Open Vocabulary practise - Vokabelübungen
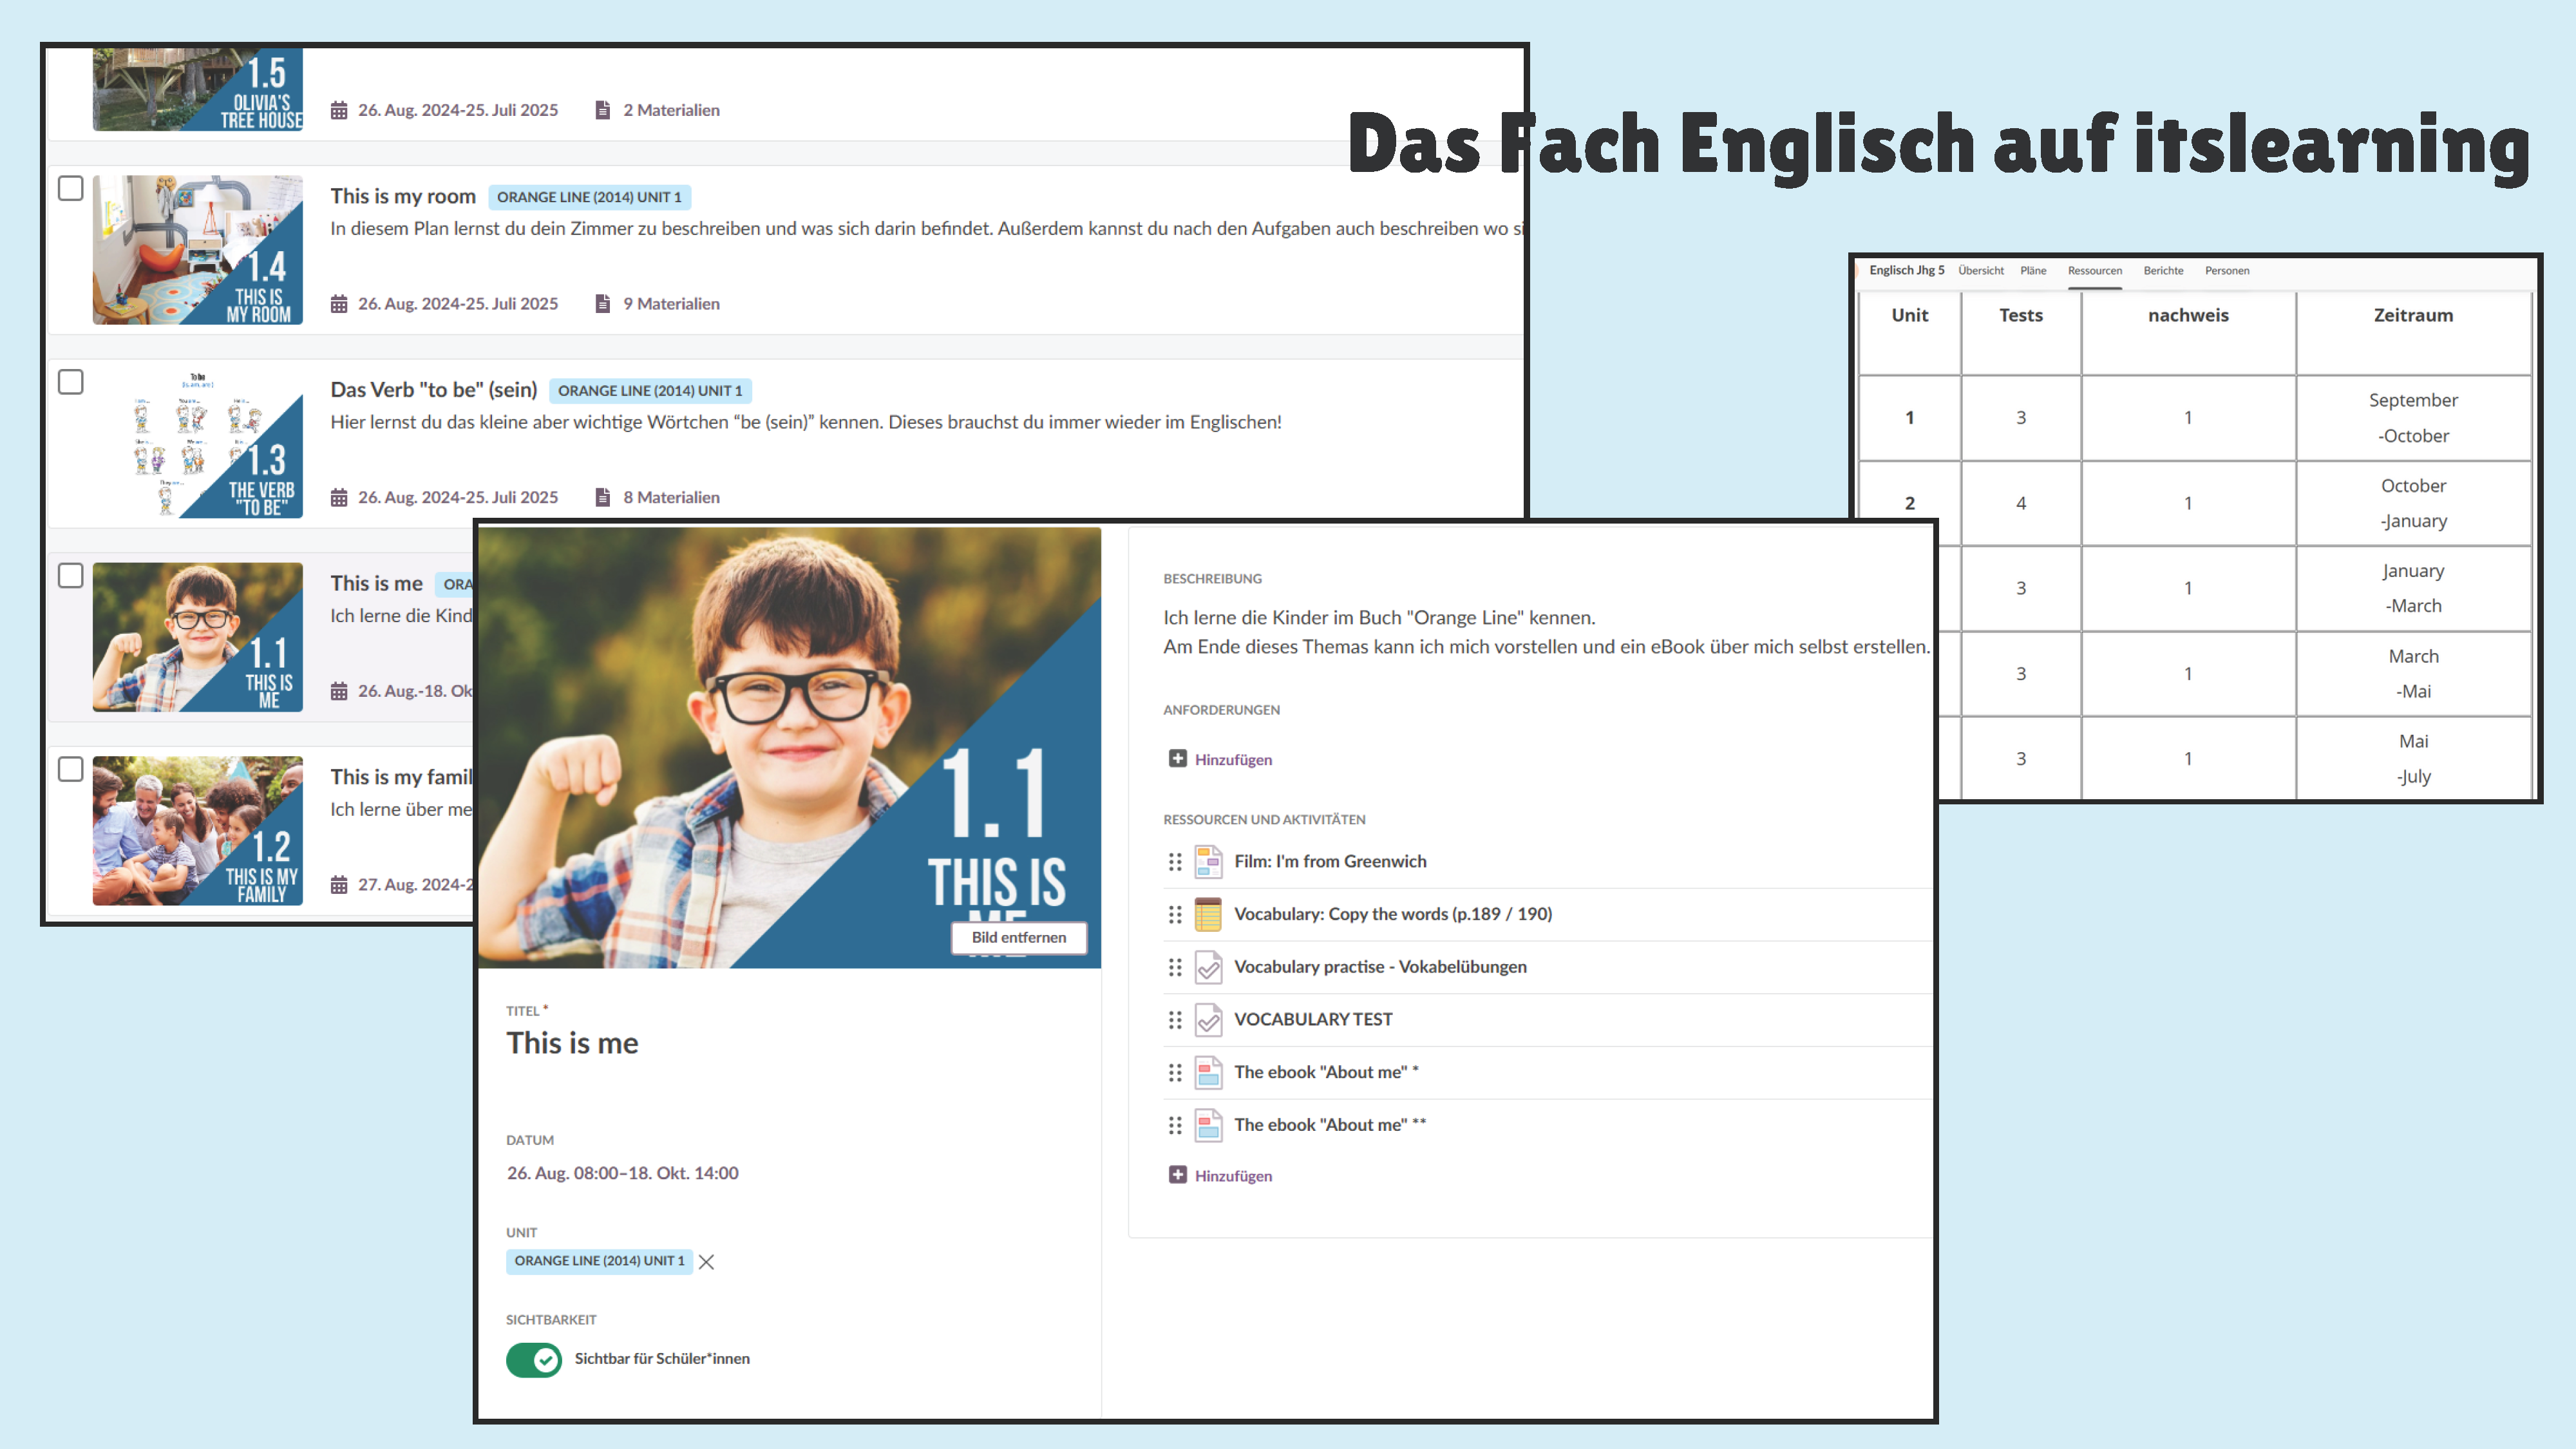 [1380, 967]
